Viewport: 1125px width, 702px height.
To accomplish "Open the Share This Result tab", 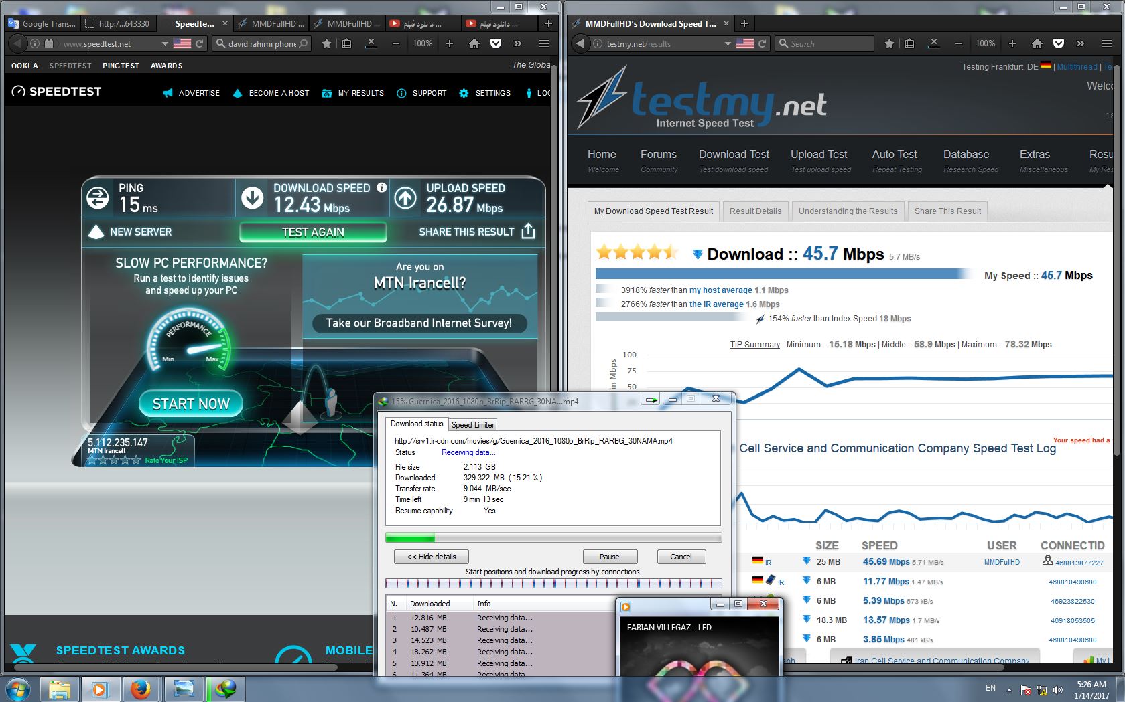I will 947,211.
